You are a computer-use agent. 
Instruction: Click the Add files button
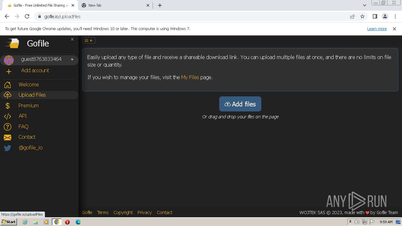(240, 104)
